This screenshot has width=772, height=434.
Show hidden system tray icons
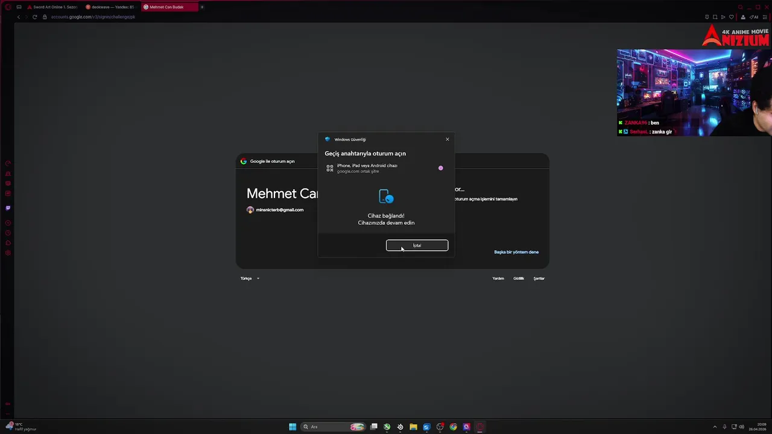715,427
